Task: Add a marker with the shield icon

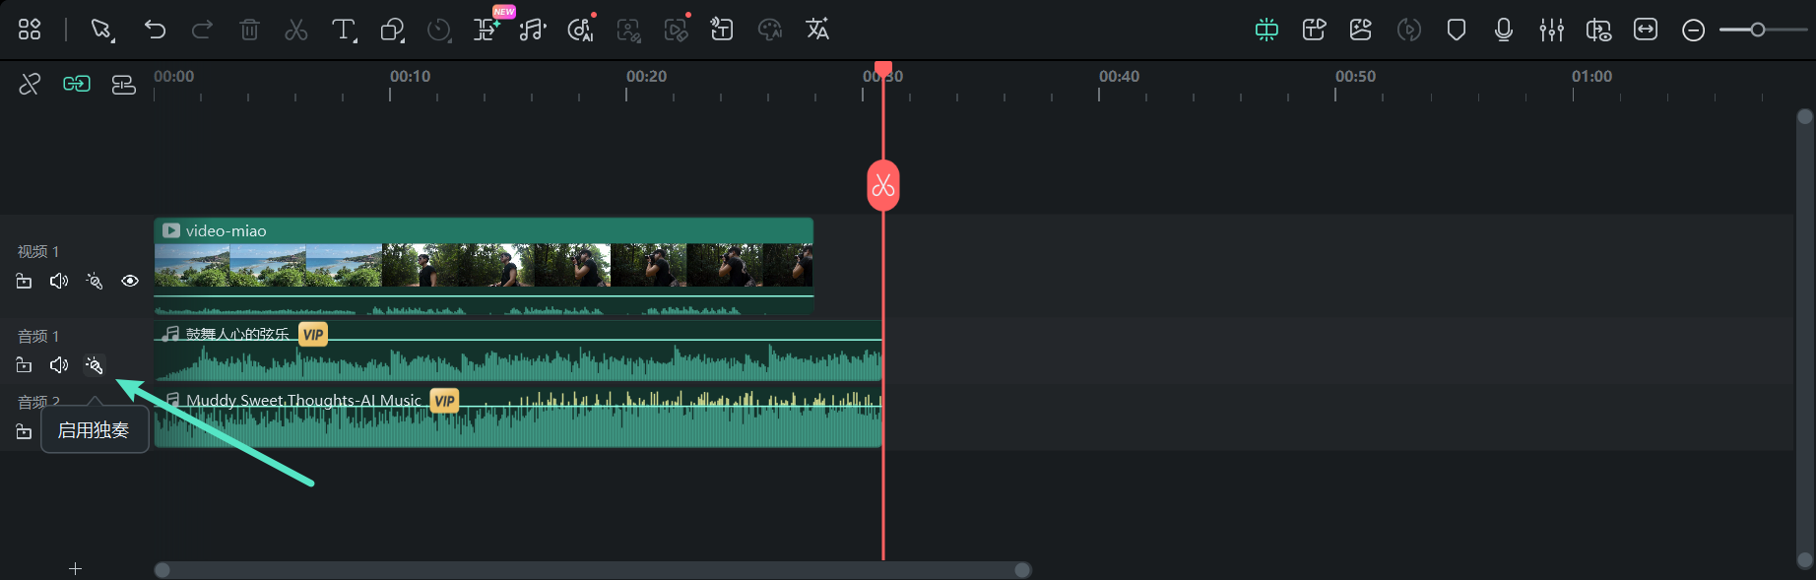Action: (x=1457, y=30)
